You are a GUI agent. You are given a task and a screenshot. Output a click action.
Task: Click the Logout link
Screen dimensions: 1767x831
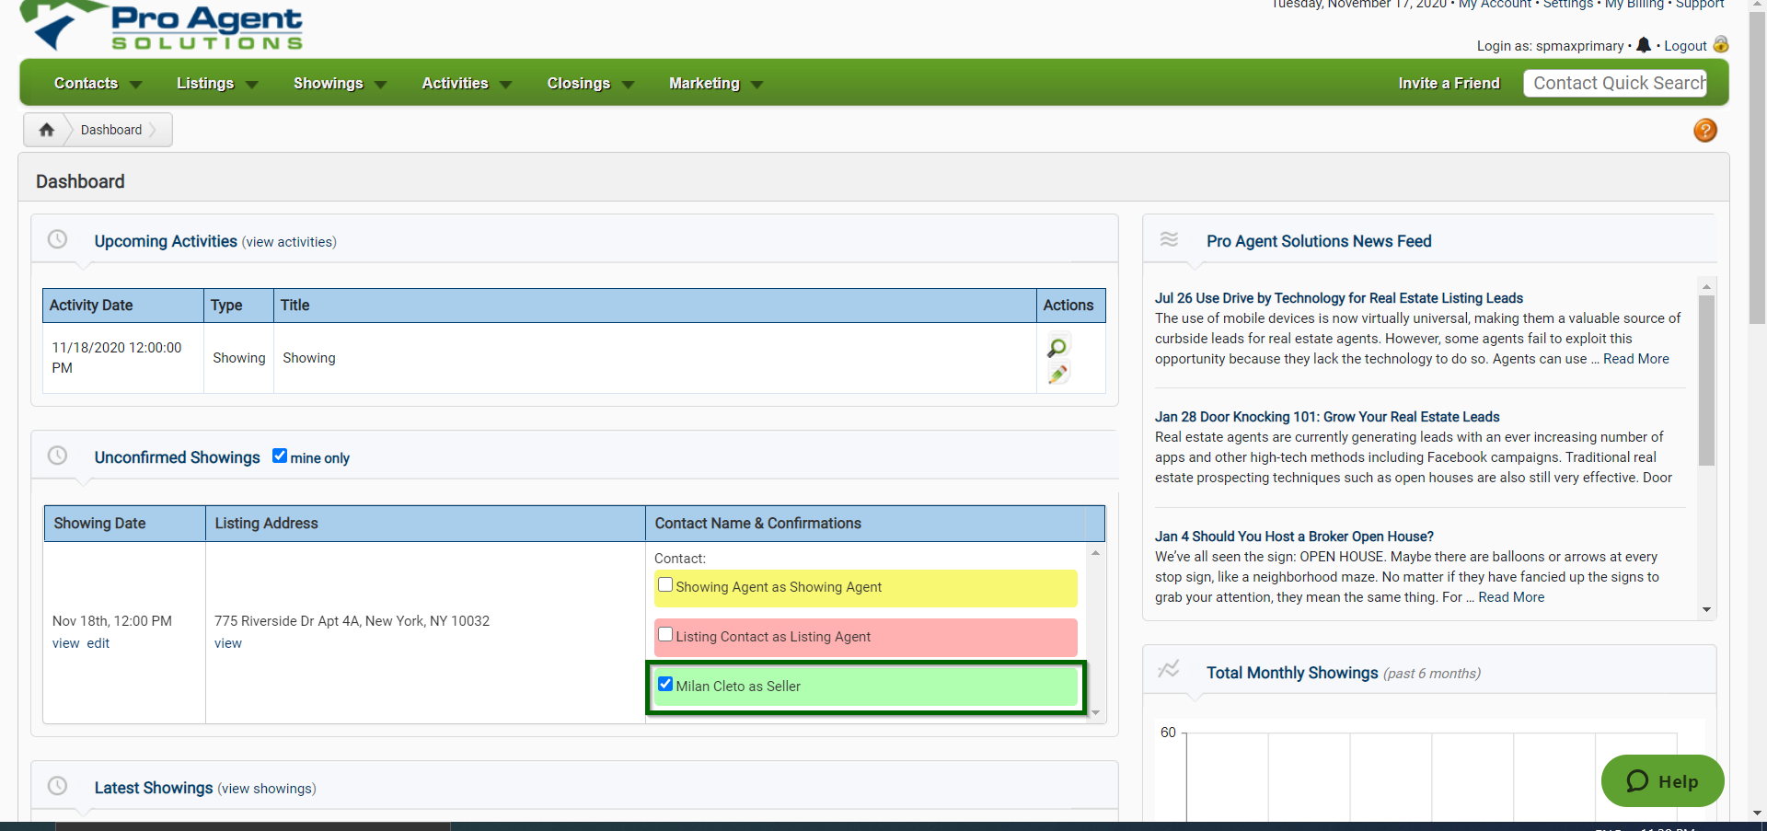coord(1685,46)
